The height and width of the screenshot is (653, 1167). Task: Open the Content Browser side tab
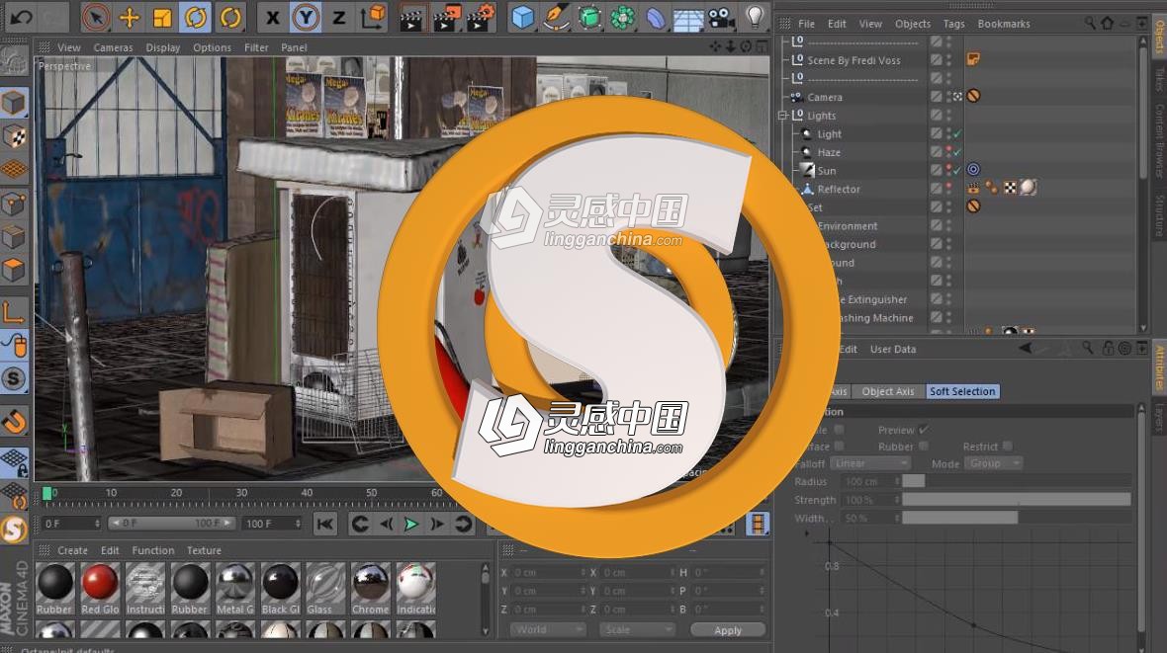(1159, 140)
